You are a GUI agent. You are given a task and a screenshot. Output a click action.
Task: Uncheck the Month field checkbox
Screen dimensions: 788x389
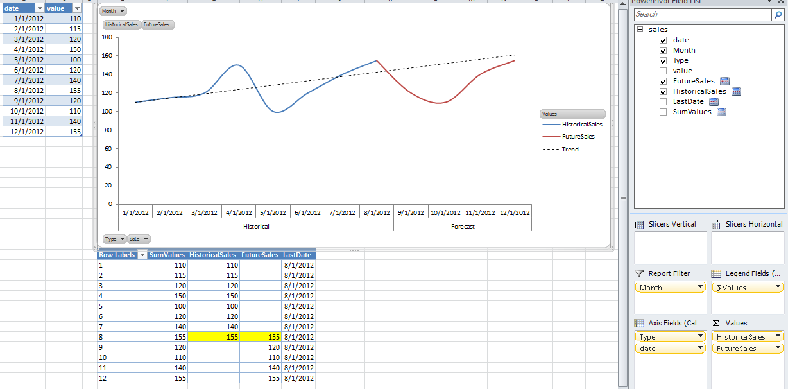663,50
